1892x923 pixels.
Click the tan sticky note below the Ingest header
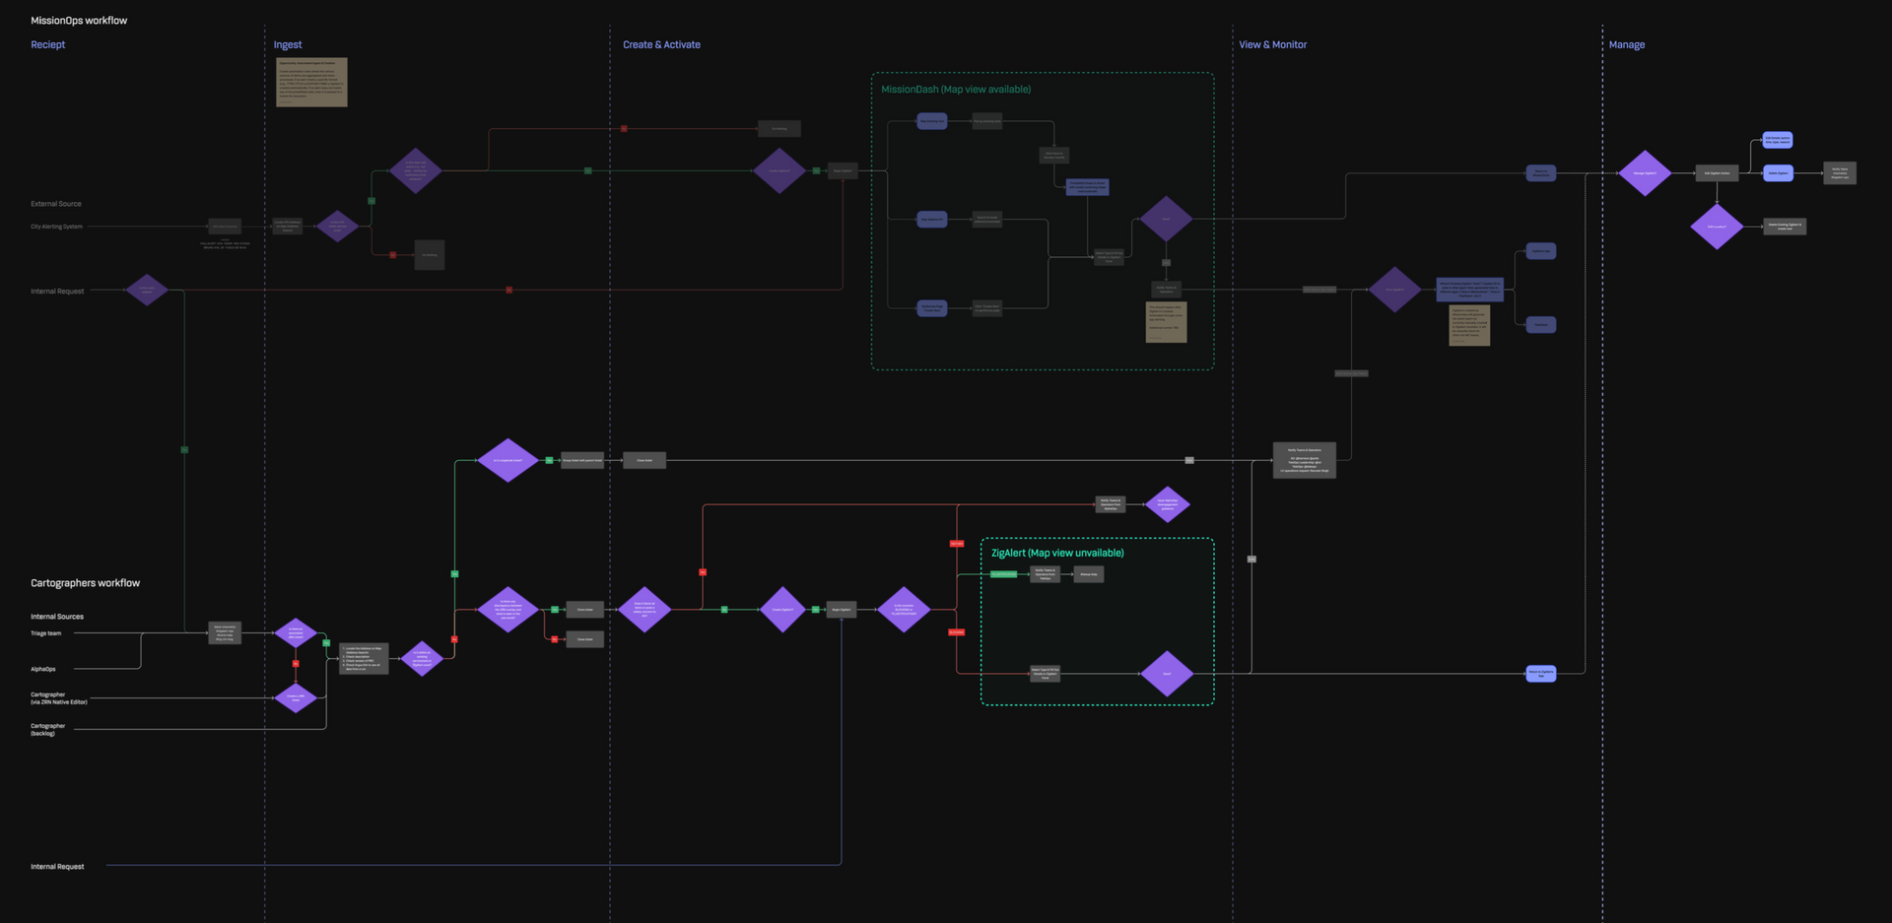pos(311,82)
